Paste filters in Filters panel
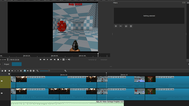 (x=131, y=26)
